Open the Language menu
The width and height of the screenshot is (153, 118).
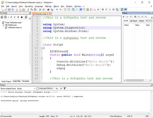[39, 6]
